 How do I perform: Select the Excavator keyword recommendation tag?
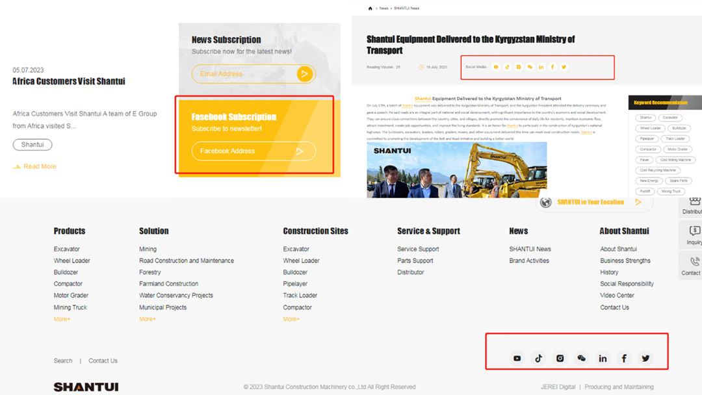tap(670, 118)
